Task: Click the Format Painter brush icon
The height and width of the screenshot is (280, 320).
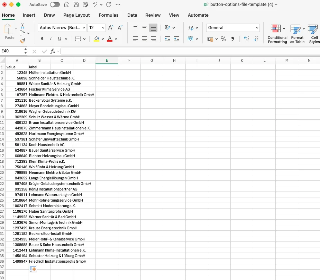Action: (x=22, y=41)
